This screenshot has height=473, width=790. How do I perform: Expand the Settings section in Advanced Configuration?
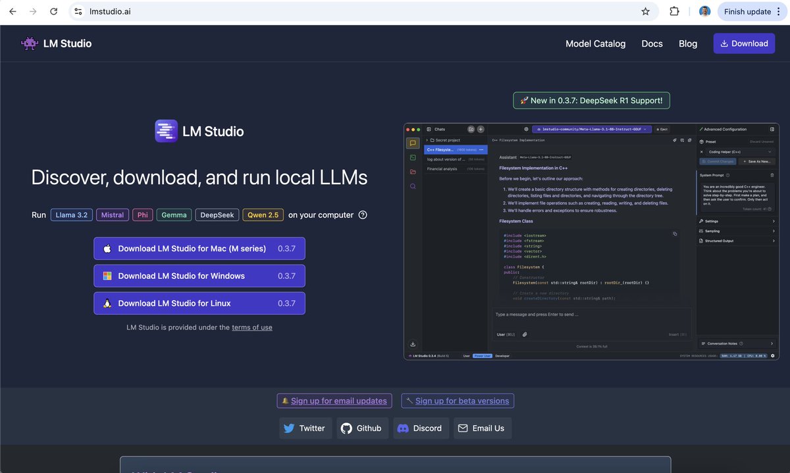pos(737,222)
